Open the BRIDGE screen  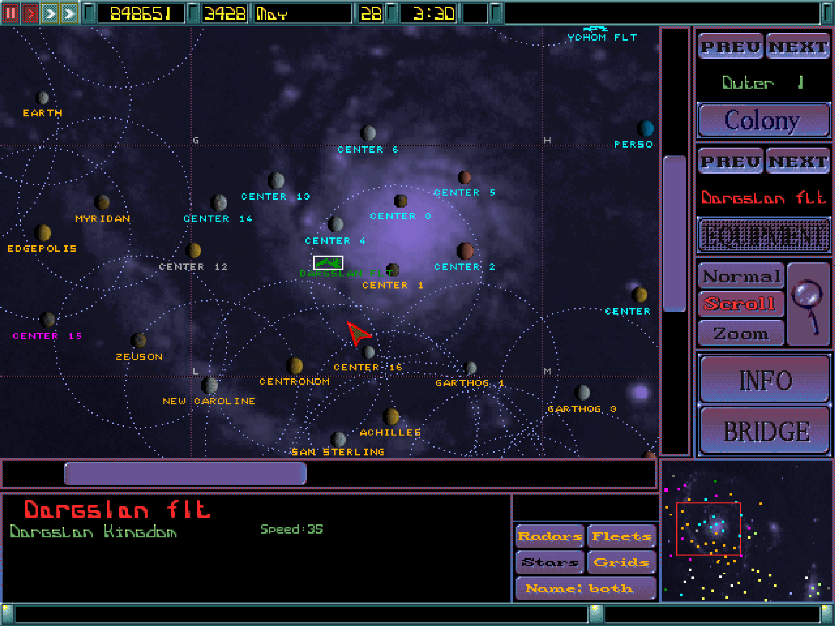tap(765, 431)
